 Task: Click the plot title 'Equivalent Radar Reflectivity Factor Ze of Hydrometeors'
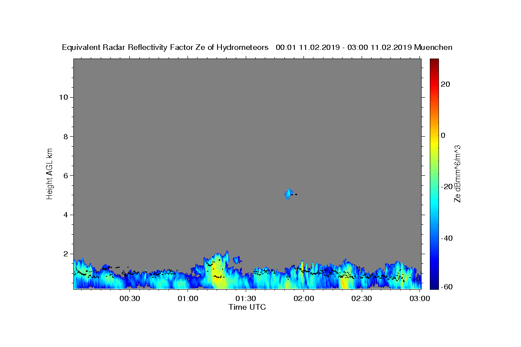pos(165,47)
